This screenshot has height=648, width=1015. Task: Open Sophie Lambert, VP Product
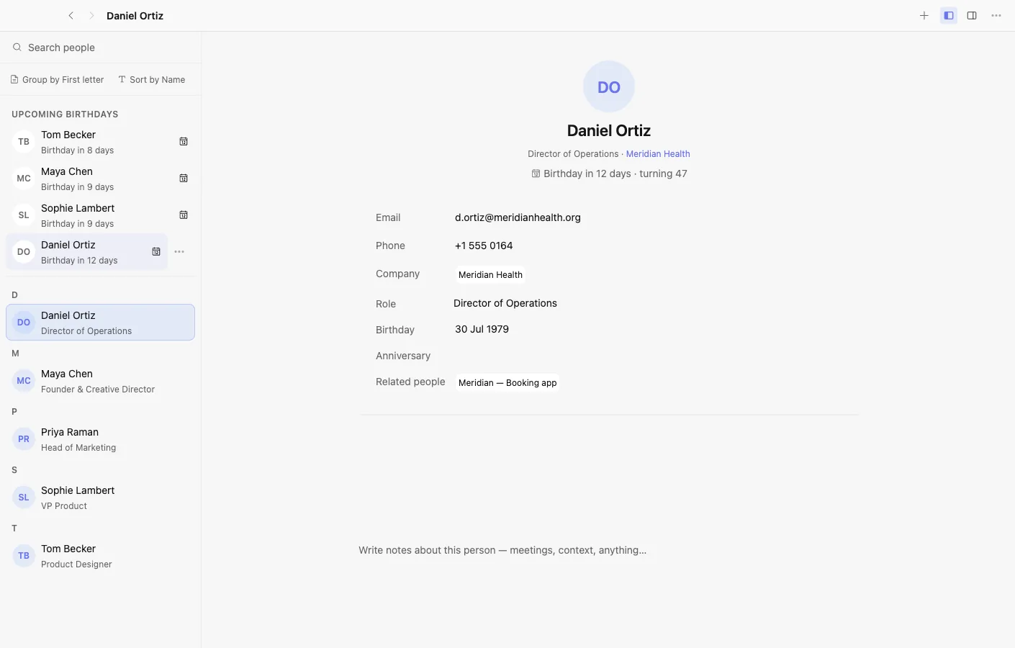(100, 498)
